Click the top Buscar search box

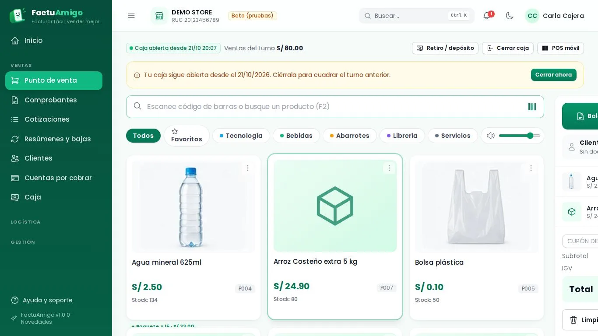coord(417,16)
